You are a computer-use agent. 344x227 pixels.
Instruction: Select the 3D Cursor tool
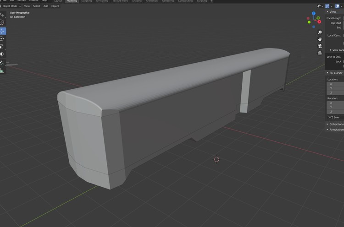pyautogui.click(x=2, y=22)
